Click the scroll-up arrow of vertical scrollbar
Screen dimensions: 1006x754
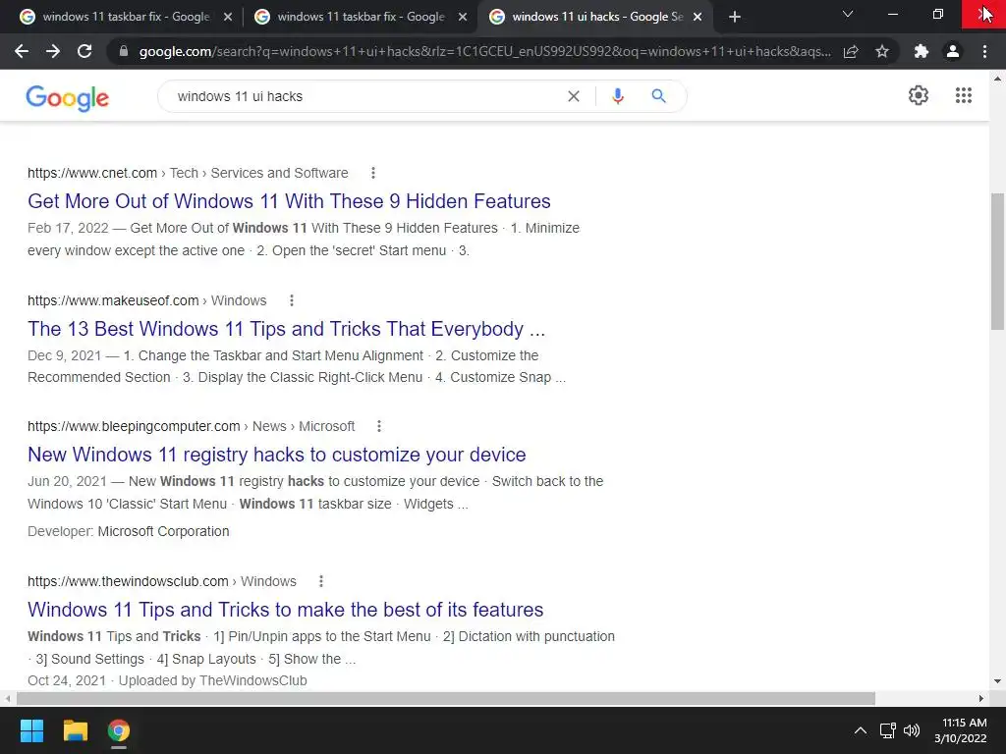tap(997, 79)
